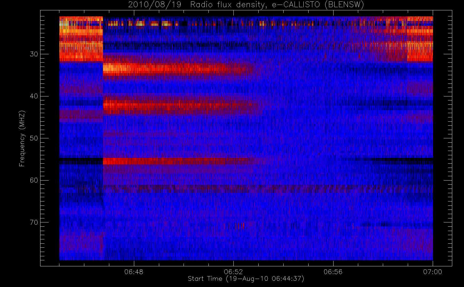Click the 07:00 time tick label
Image resolution: width=464 pixels, height=287 pixels.
[x=432, y=272]
